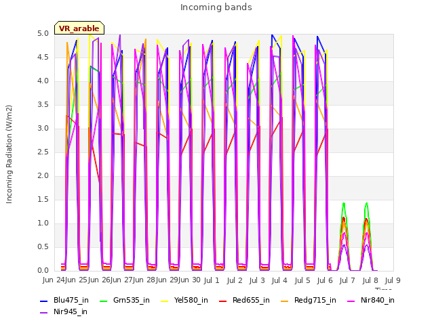Click the yellow Yel580_in legend swatch
The width and height of the screenshot is (434, 325).
pos(164,301)
